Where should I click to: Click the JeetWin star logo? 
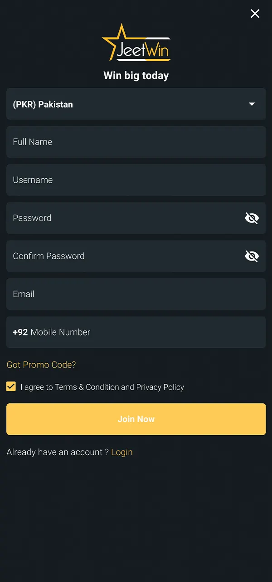point(136,43)
